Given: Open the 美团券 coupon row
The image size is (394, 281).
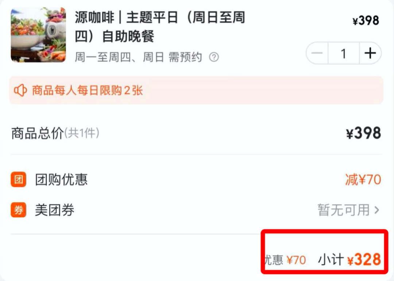Looking at the screenshot, I should pos(196,210).
